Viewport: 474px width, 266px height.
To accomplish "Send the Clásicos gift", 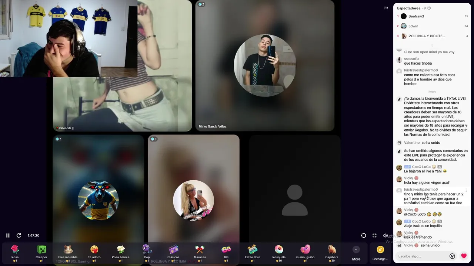I will tap(173, 253).
